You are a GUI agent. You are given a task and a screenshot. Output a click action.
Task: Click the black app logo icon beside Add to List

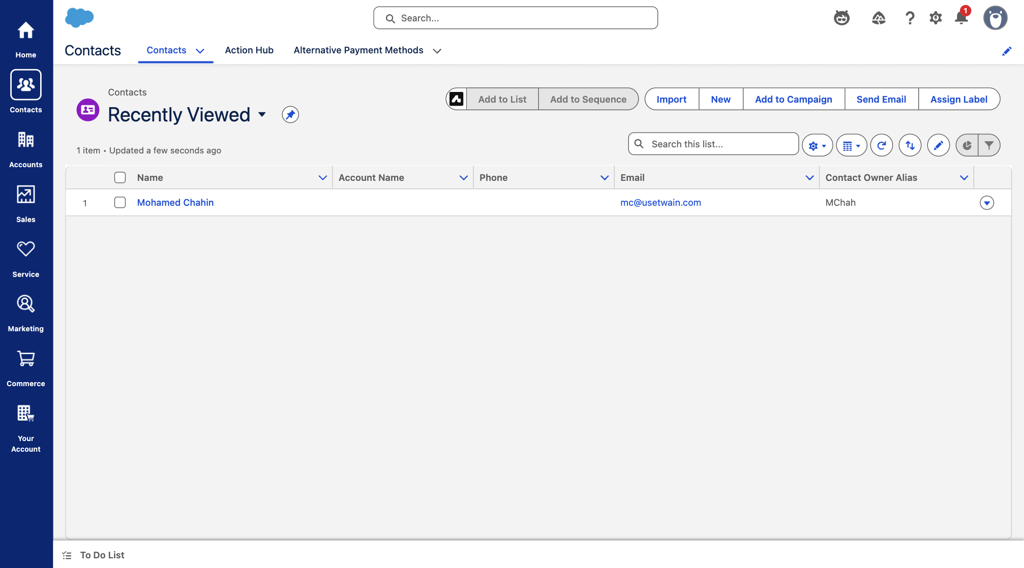[x=457, y=99]
